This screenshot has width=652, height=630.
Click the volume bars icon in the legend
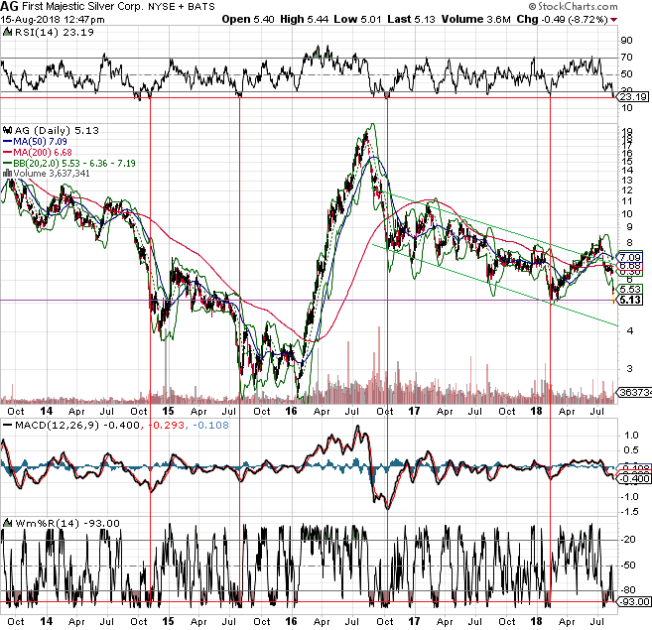[8, 173]
